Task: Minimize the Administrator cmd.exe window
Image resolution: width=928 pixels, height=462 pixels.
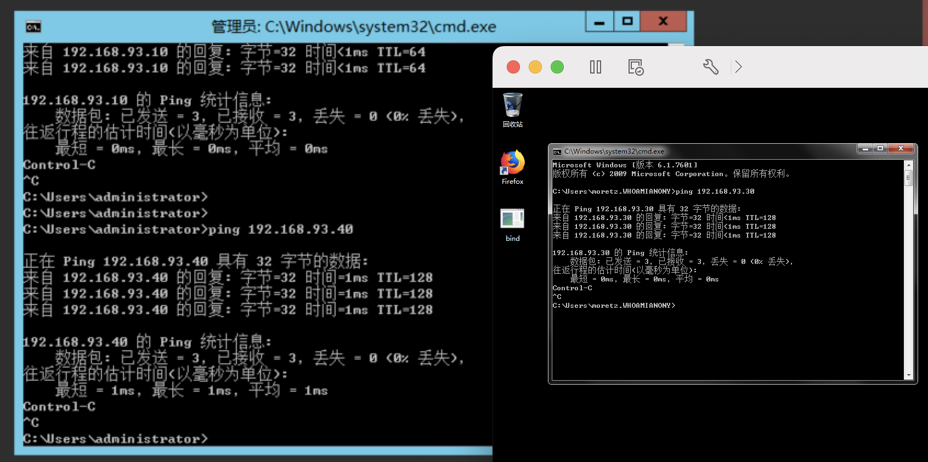Action: point(599,22)
